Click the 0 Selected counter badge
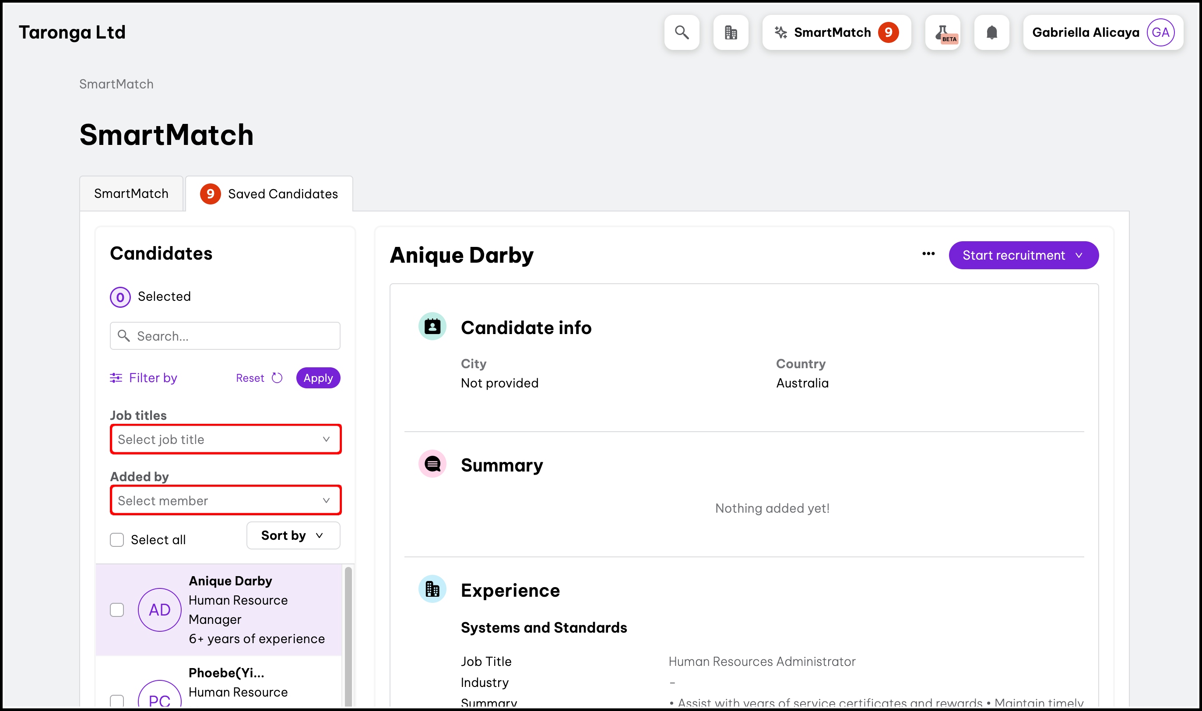Viewport: 1202px width, 711px height. pos(120,297)
